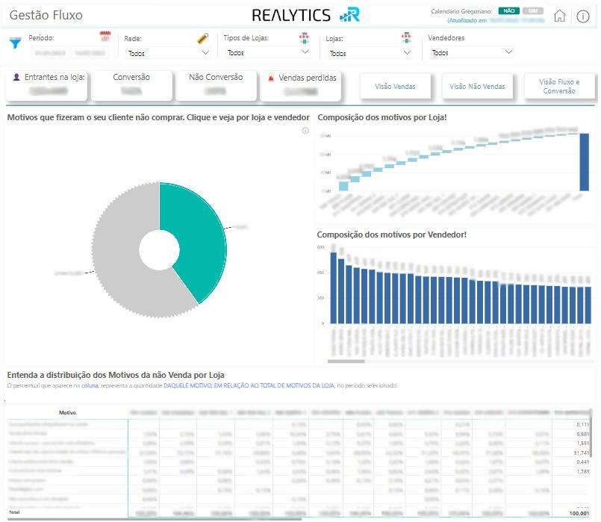Click the eraser icon next to Rede

click(202, 38)
